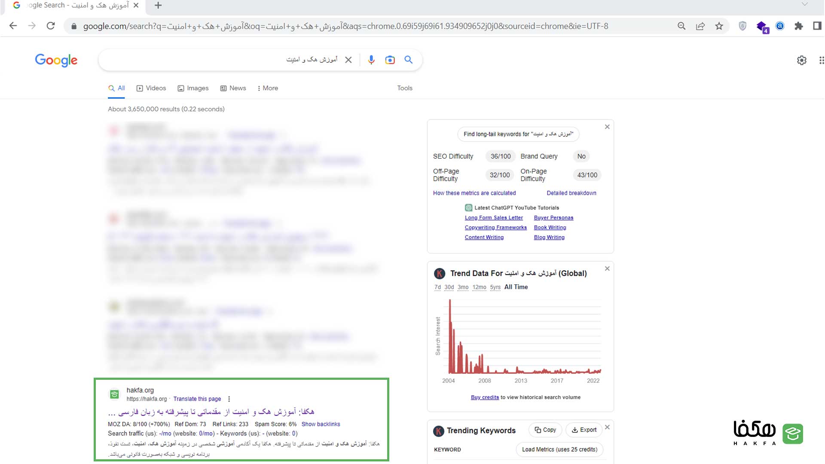This screenshot has height=464, width=825.
Task: Open the blue extension icon with badge 4
Action: [x=762, y=27]
